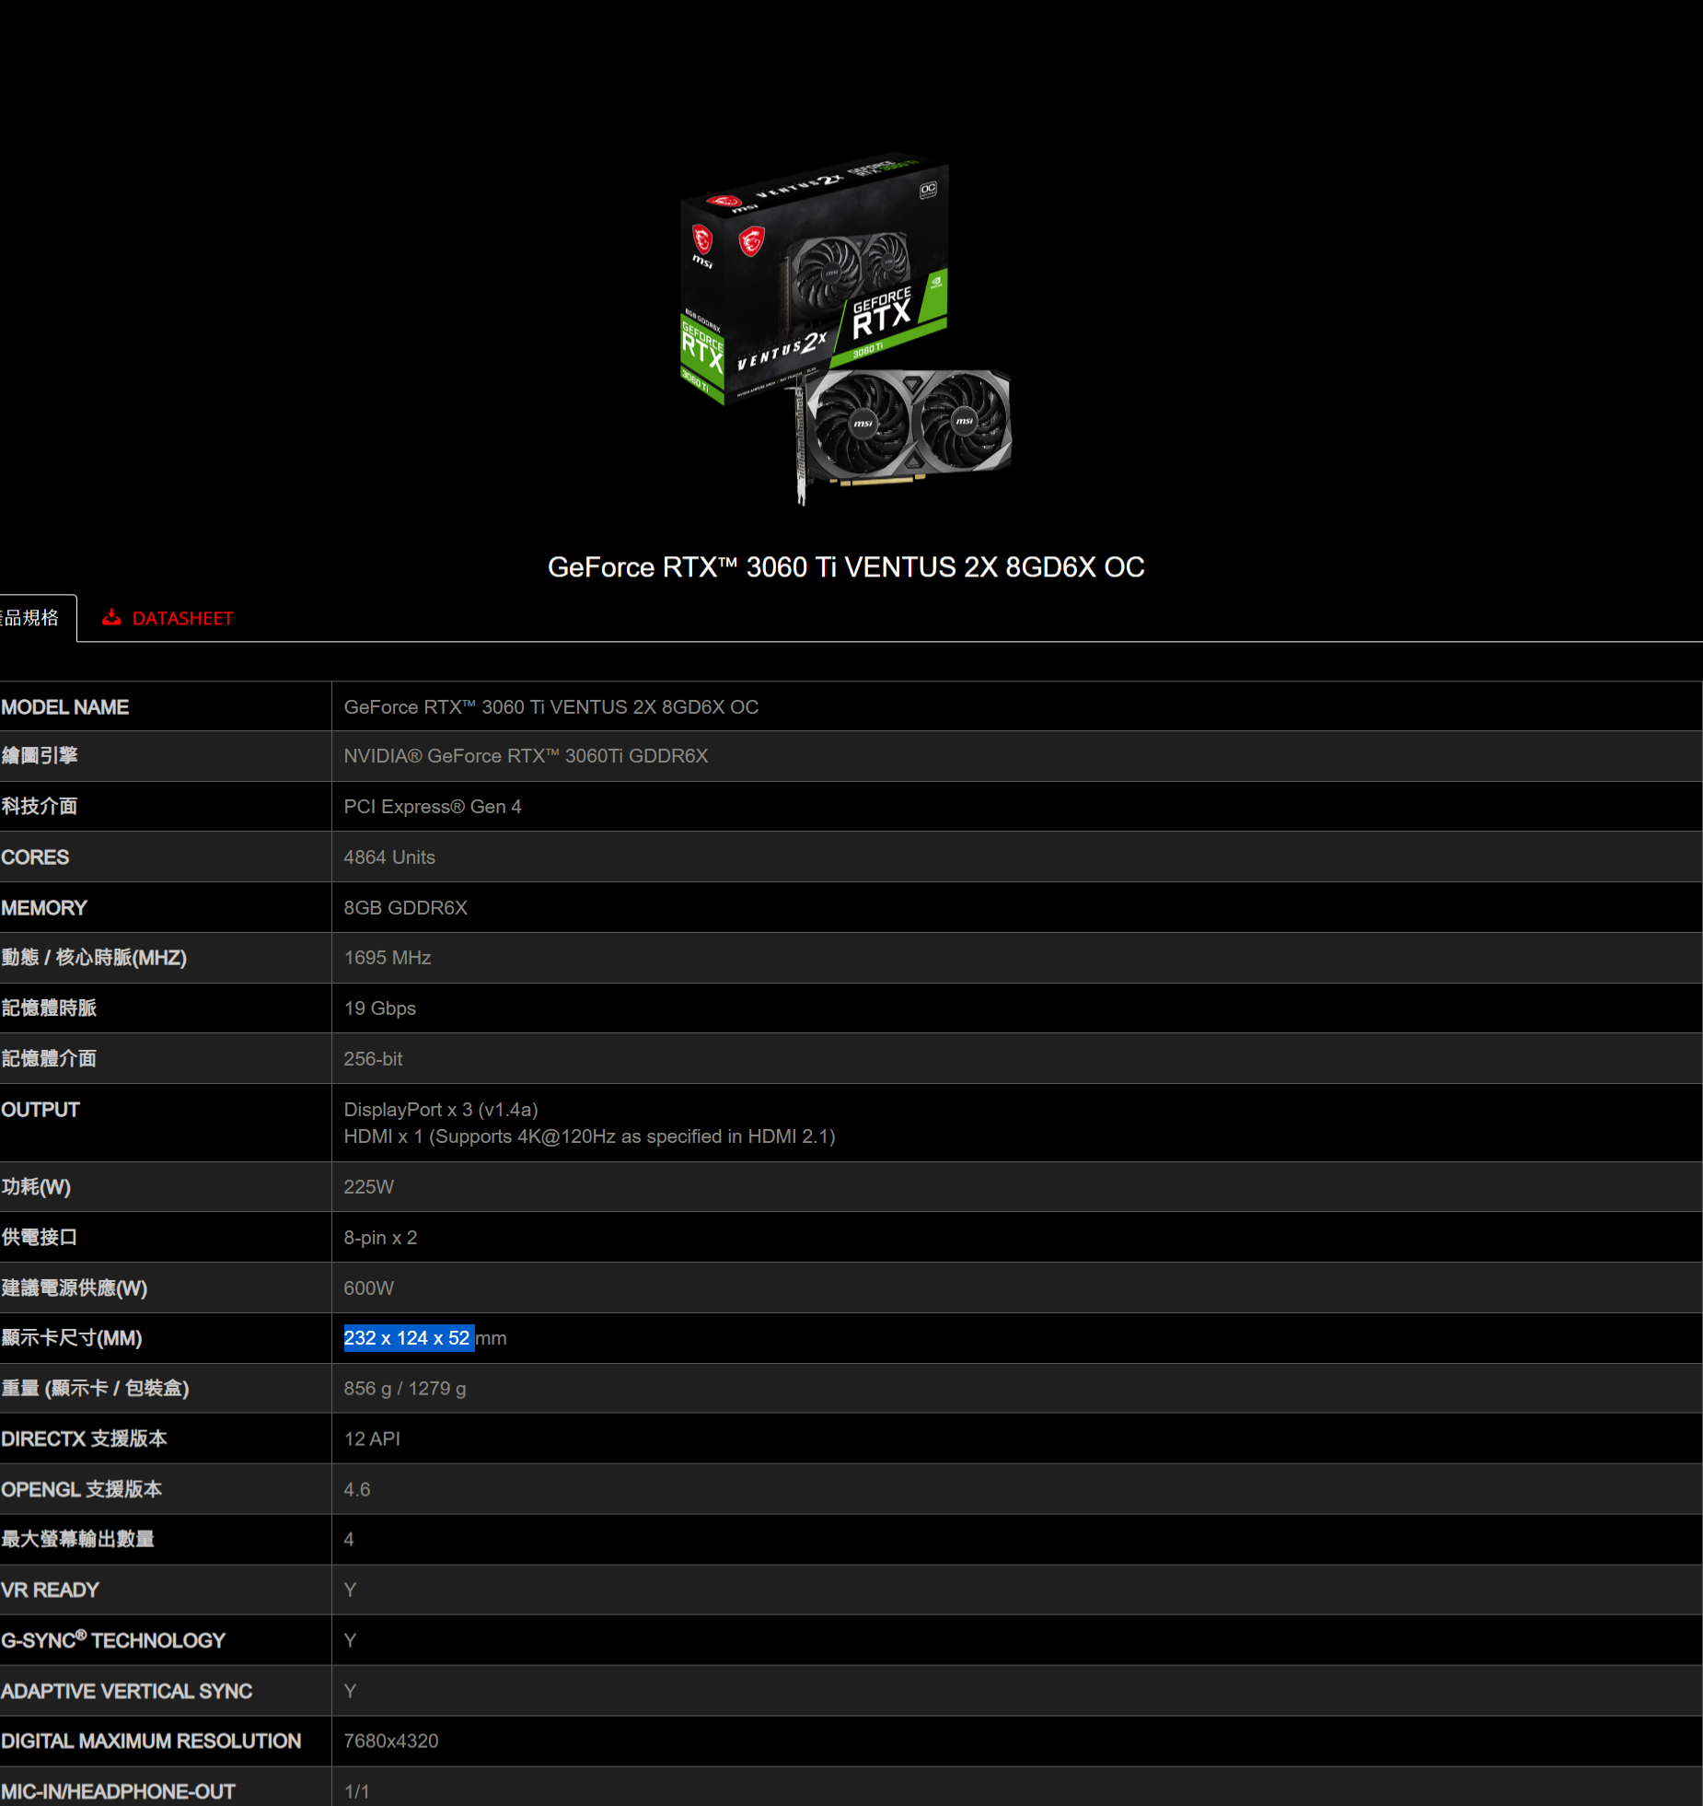This screenshot has width=1703, height=1806.
Task: Click the 重量 (顯示卡 / 包裝盒) label
Action: (95, 1389)
